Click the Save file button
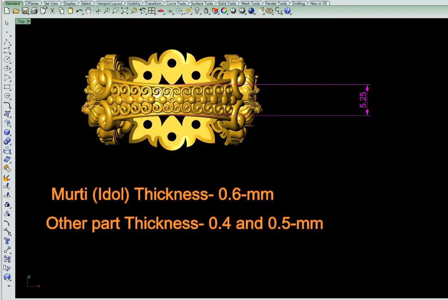Screen dimensions: 448x300 click(x=25, y=11)
